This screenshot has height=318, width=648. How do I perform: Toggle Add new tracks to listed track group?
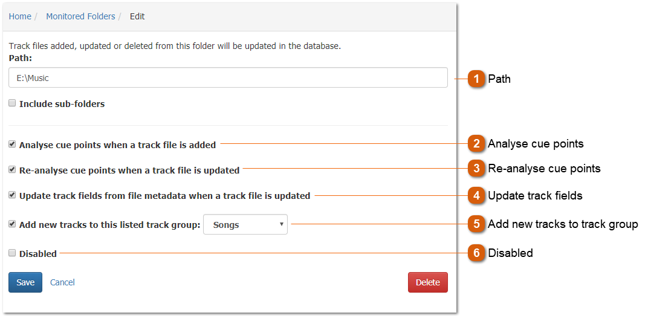(12, 224)
